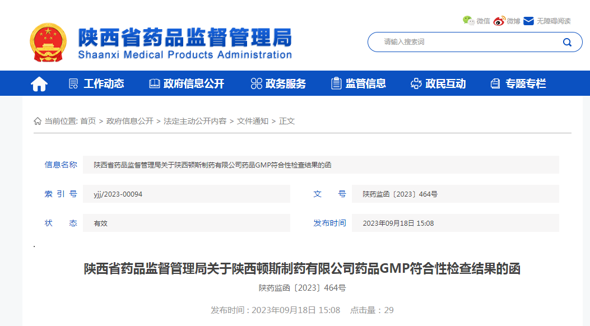The height and width of the screenshot is (326, 590).
Task: Click document number 陕药监函〔2023〕464号 in the info table
Action: (x=400, y=194)
